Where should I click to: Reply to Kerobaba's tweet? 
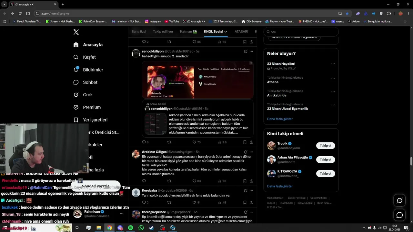tap(144, 202)
